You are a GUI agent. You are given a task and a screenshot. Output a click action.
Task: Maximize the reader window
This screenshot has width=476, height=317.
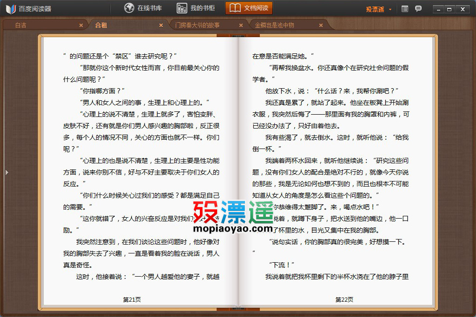click(x=450, y=9)
